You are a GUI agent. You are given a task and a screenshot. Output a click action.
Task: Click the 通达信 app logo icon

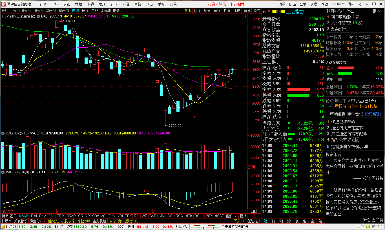pyautogui.click(x=3, y=4)
